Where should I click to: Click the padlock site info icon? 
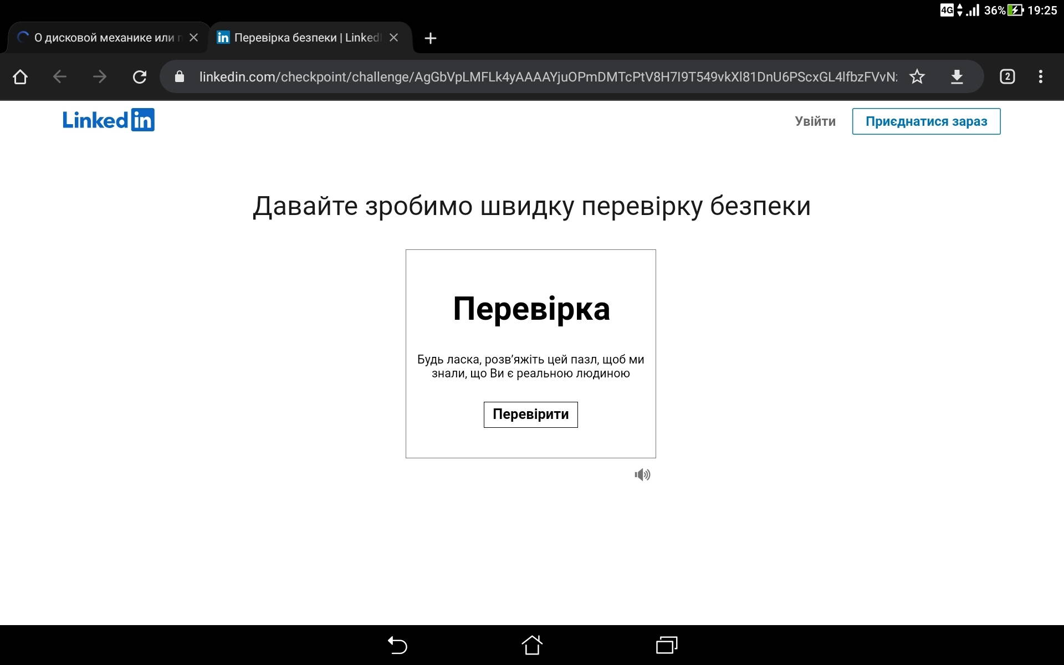point(179,76)
